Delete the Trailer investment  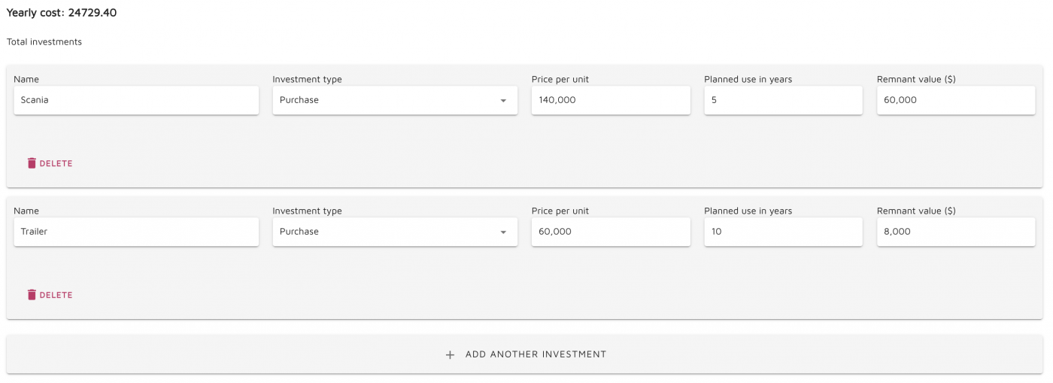[50, 295]
